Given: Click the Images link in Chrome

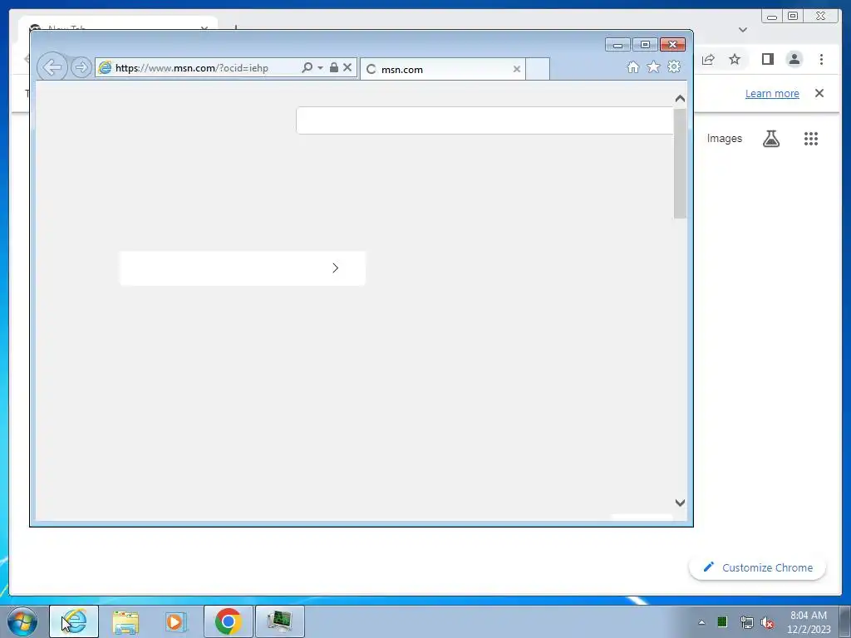Looking at the screenshot, I should click(724, 139).
